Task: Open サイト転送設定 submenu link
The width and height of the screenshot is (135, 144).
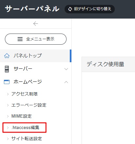Action: [x=27, y=138]
